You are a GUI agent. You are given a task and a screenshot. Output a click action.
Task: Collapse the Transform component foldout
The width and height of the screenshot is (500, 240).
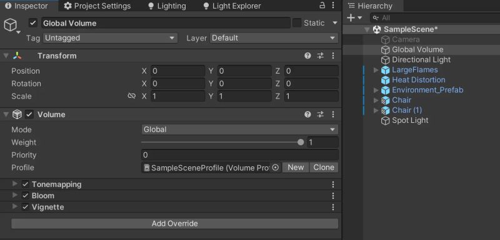(x=6, y=55)
